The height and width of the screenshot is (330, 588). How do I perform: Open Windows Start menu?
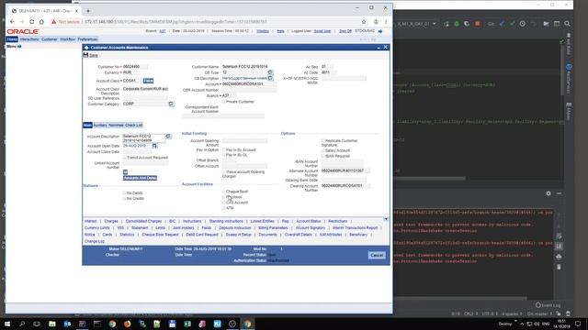[x=7, y=324]
